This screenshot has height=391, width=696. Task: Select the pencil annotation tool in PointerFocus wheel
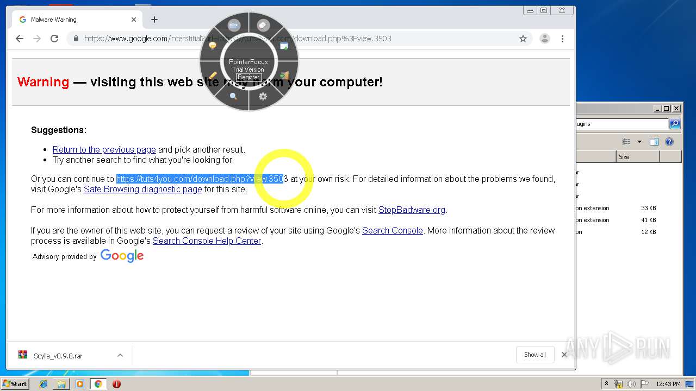click(213, 76)
